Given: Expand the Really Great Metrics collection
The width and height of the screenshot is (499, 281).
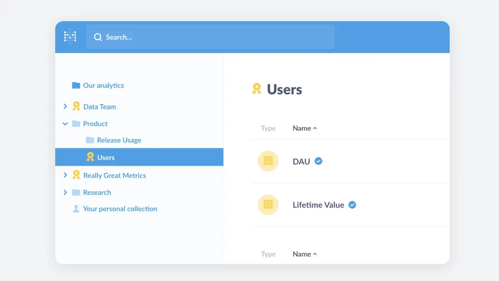Looking at the screenshot, I should 65,175.
